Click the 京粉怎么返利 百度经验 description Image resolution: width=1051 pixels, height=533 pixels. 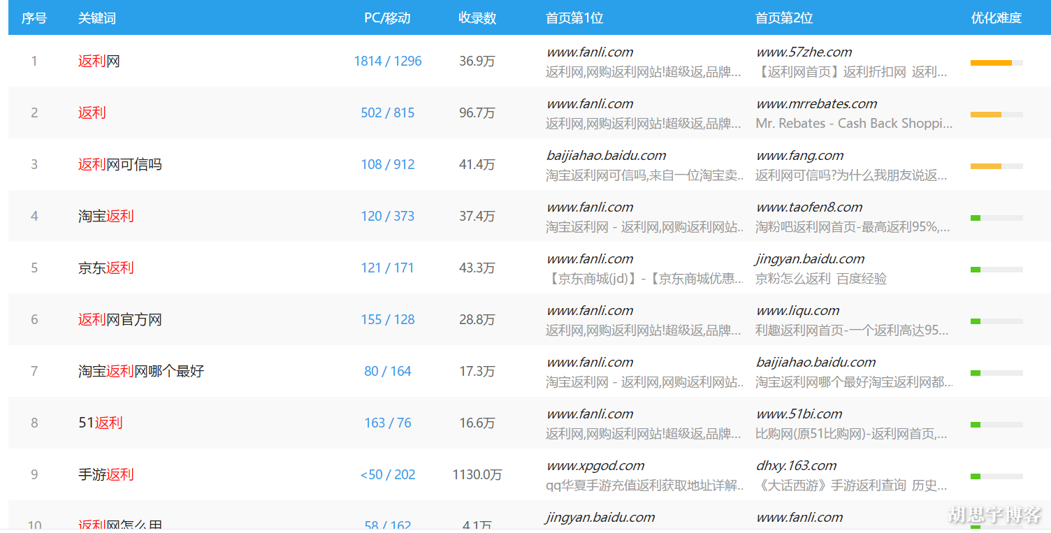coord(821,279)
